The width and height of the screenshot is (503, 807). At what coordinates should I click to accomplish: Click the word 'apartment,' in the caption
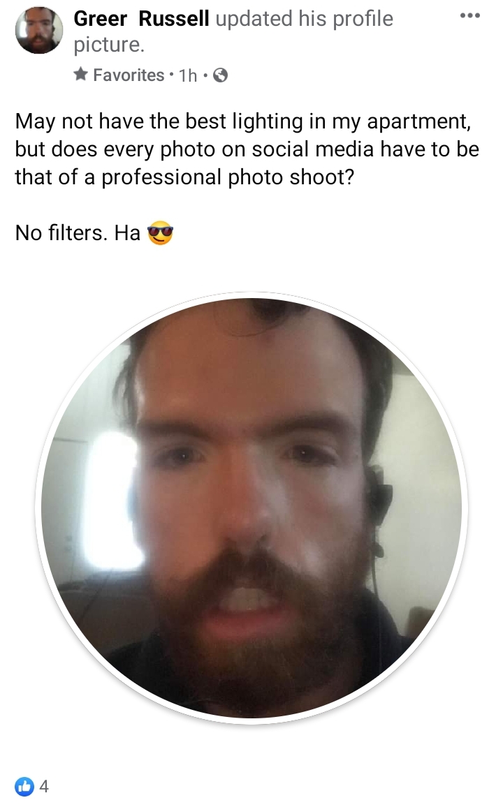click(x=418, y=121)
